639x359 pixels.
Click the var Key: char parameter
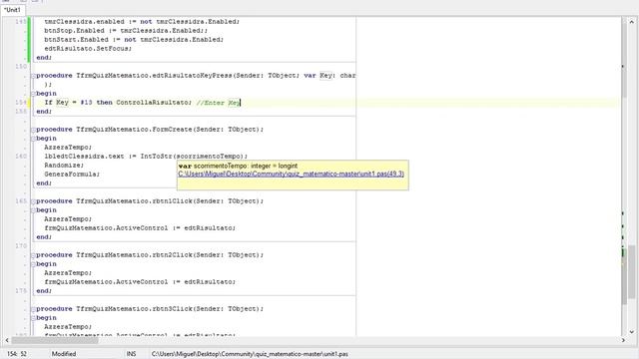[329, 76]
